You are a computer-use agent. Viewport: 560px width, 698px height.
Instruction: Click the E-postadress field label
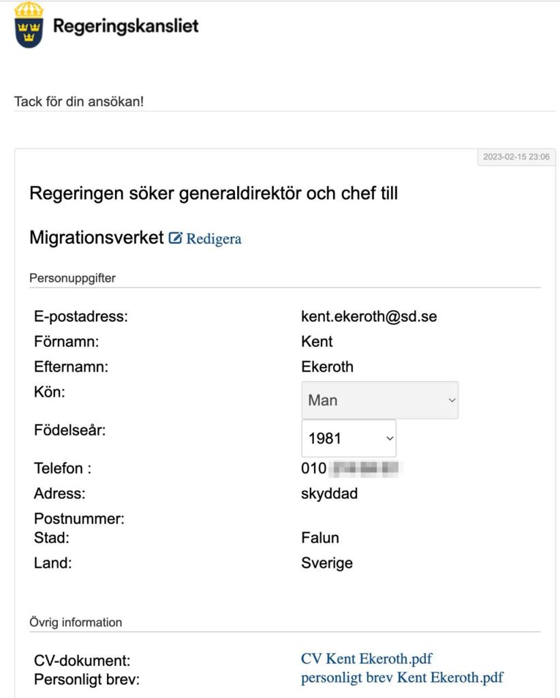point(81,316)
